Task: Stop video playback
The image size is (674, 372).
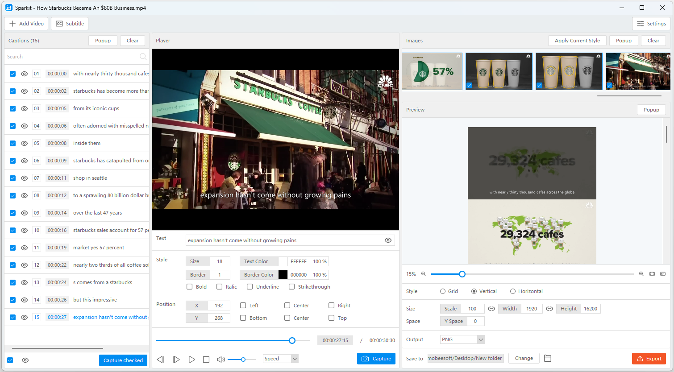Action: click(x=206, y=359)
